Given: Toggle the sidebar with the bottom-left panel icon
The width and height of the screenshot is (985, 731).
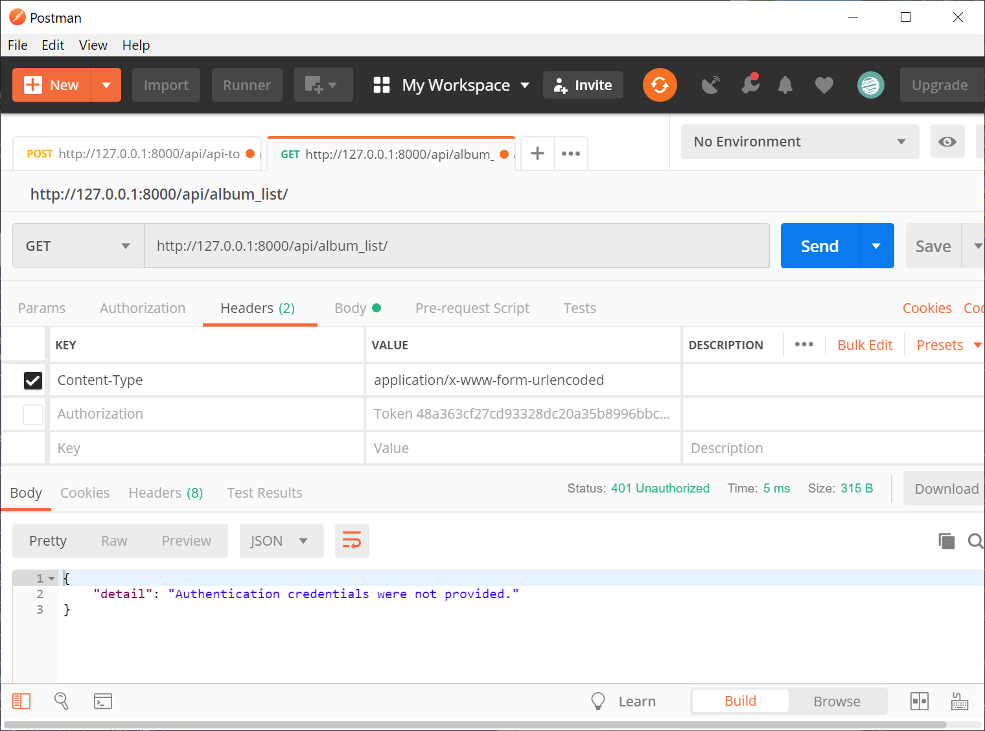Looking at the screenshot, I should [x=21, y=701].
